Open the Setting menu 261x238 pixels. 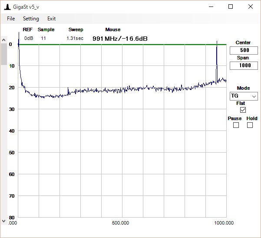[31, 19]
